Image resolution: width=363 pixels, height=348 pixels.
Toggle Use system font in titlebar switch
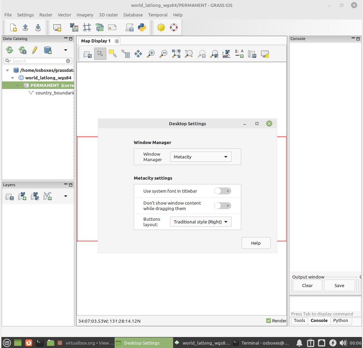click(x=222, y=191)
